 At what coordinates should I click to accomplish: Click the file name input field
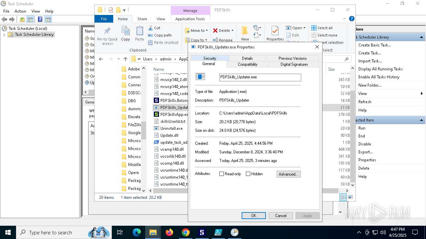(x=260, y=77)
